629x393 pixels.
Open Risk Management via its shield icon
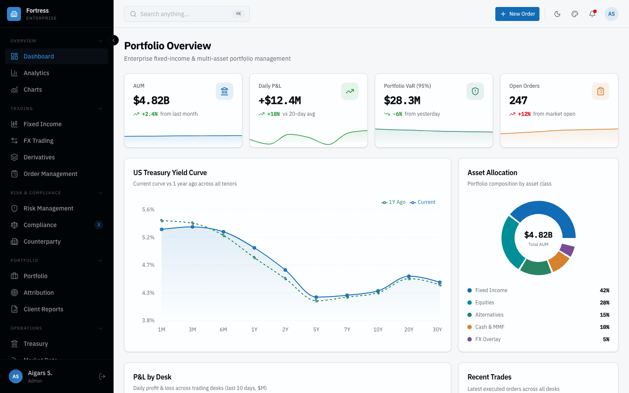coord(14,208)
